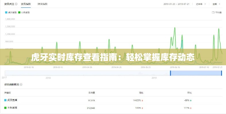226x114 pixels.
Task: Click the 2019-07-10 date on the x-axis
Action: (204, 67)
